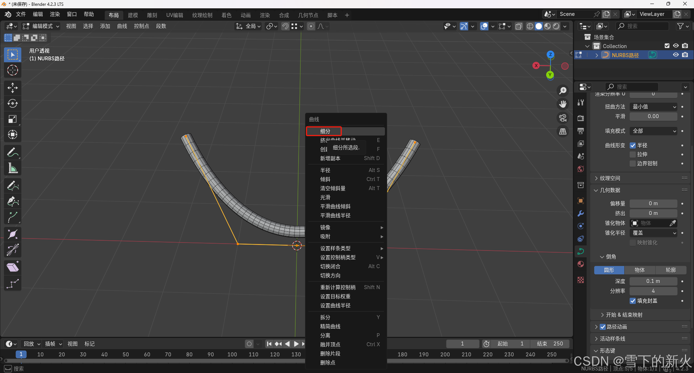This screenshot has width=694, height=373.
Task: Hide Collection via its eye icon
Action: pyautogui.click(x=676, y=46)
